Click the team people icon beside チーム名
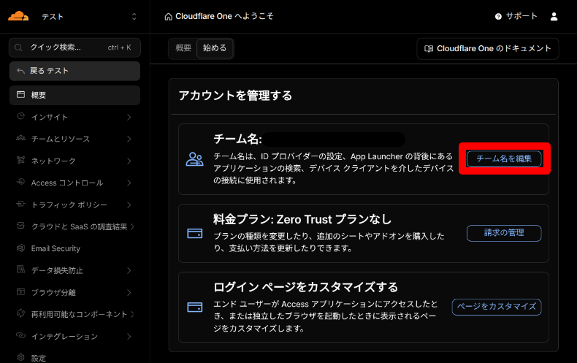 tap(195, 159)
